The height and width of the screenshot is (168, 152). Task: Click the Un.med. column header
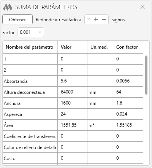tap(100, 47)
